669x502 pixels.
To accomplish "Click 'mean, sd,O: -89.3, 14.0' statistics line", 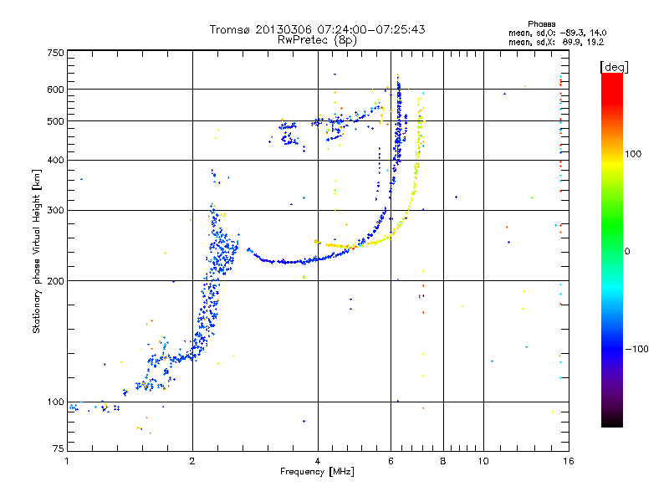I will pyautogui.click(x=557, y=33).
